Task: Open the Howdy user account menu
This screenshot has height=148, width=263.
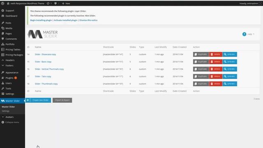Action: pos(250,3)
